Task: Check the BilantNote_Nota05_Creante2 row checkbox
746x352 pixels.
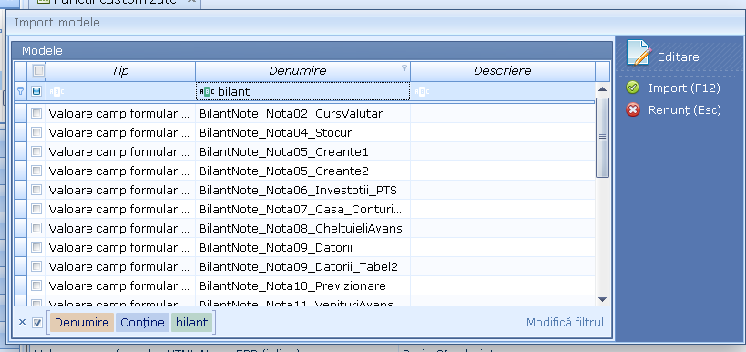Action: [36, 171]
